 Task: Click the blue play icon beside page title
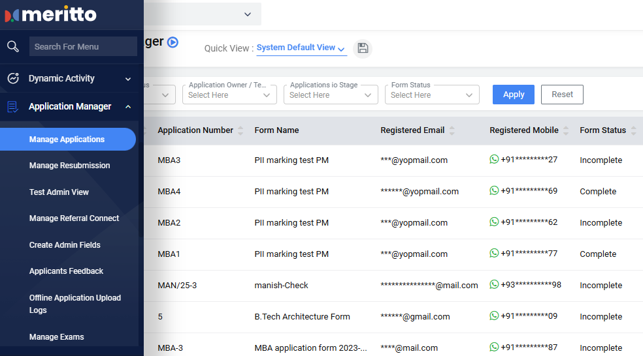(173, 42)
